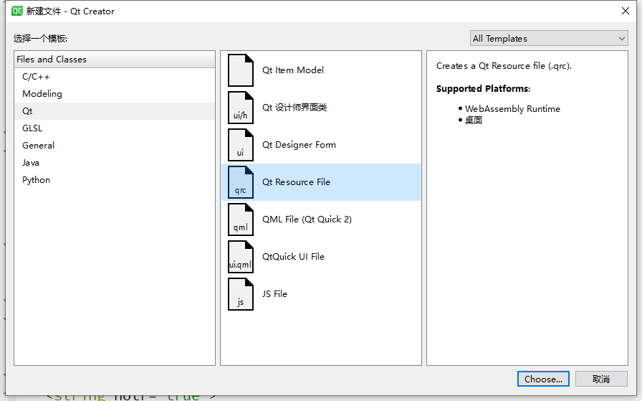Click the qrc Qt Resource File icon
Viewport: 642px width, 401px height.
[x=240, y=182]
